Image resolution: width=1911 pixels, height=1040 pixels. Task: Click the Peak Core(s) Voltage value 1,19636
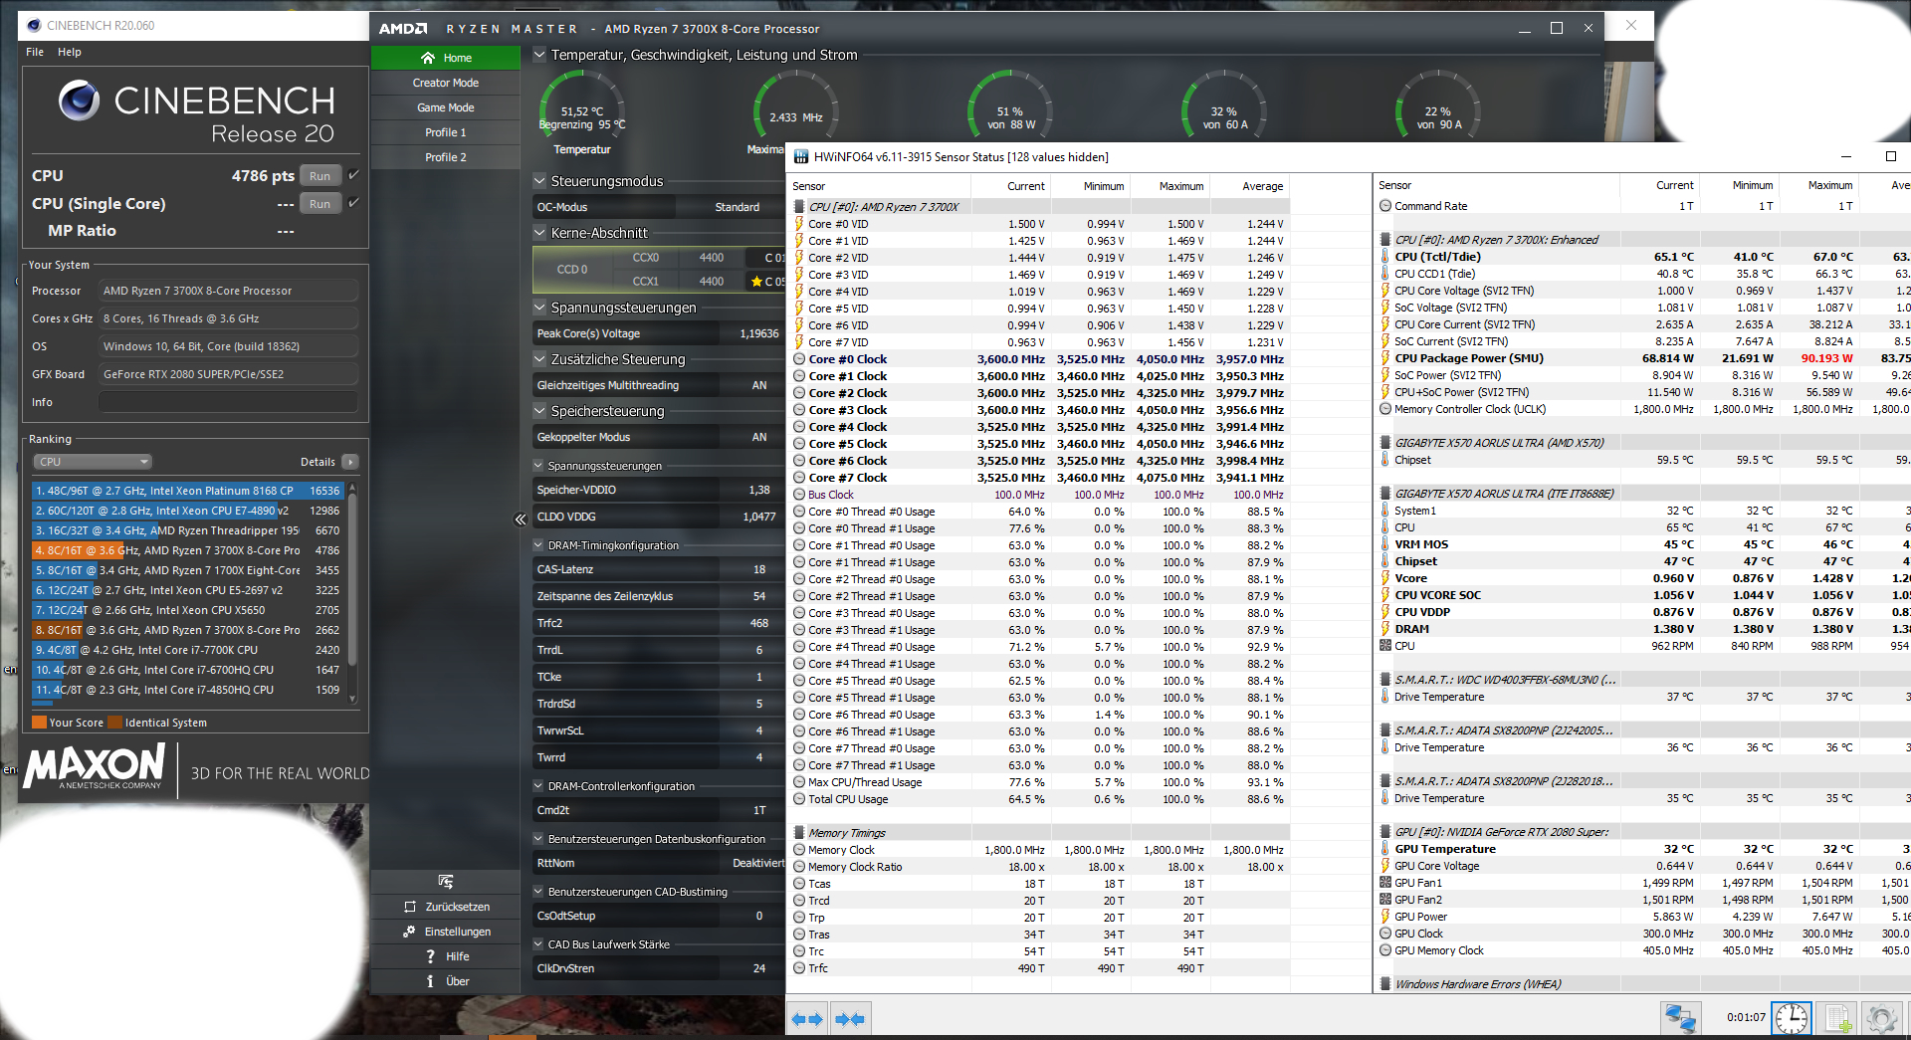[759, 333]
